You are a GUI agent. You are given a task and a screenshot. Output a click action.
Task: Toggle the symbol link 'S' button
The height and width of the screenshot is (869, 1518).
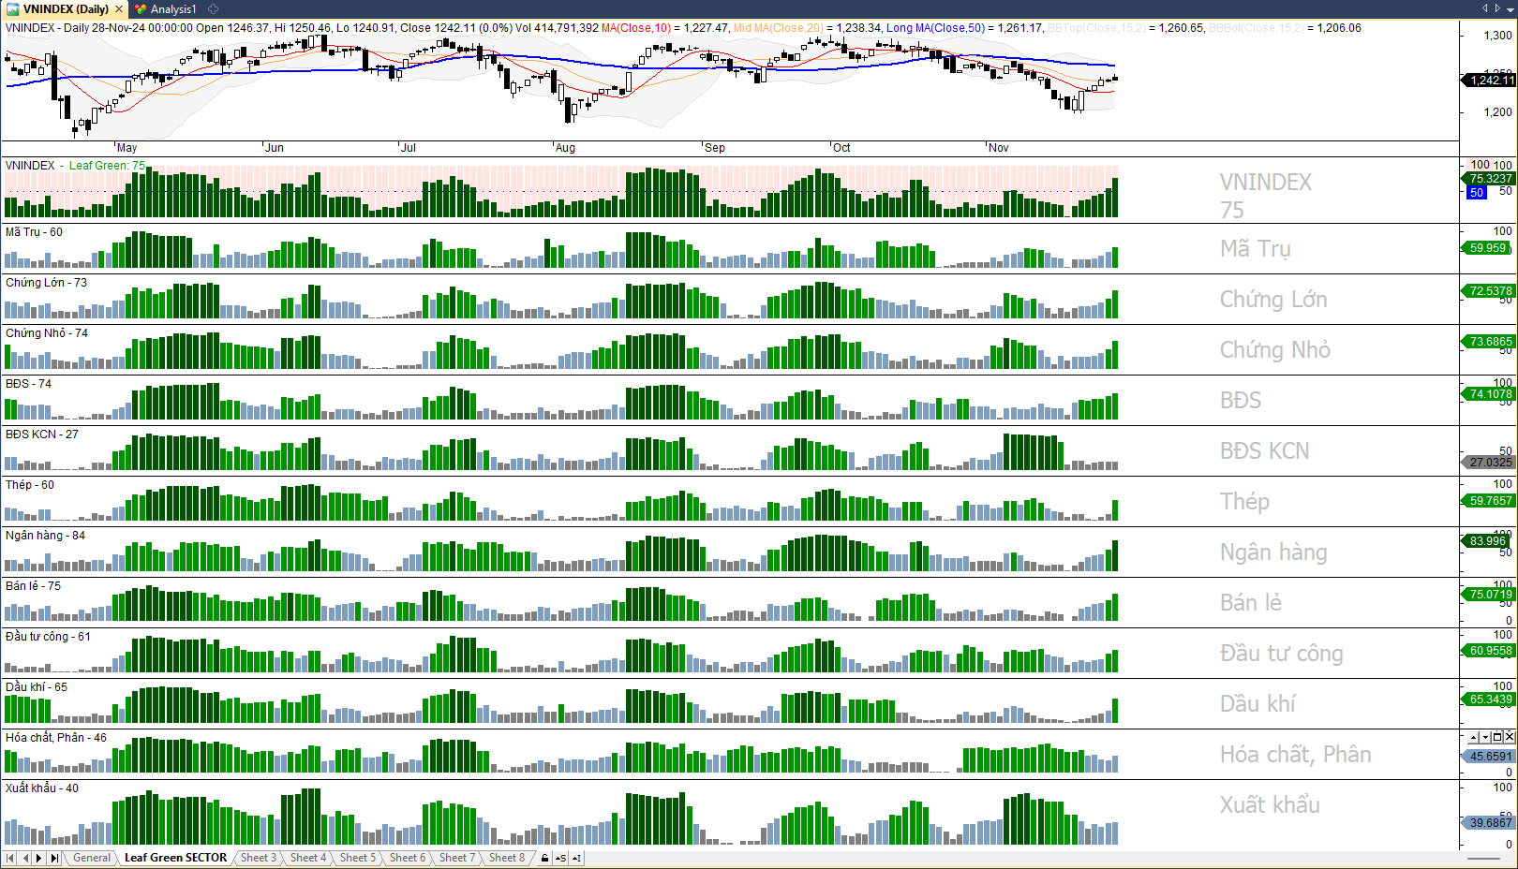(560, 858)
